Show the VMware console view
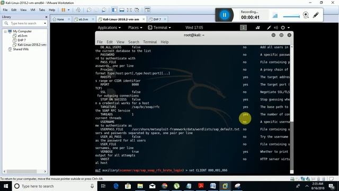Viewport: 339px width, 191px height. [147, 10]
